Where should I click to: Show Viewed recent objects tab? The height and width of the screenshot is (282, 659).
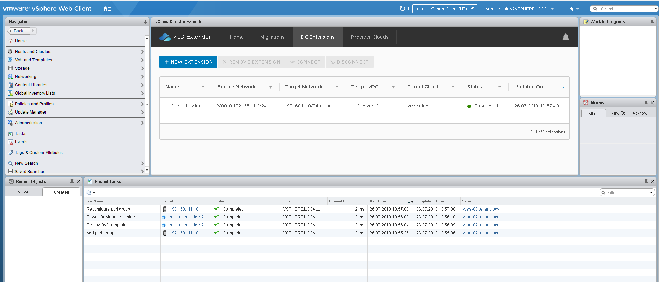25,192
